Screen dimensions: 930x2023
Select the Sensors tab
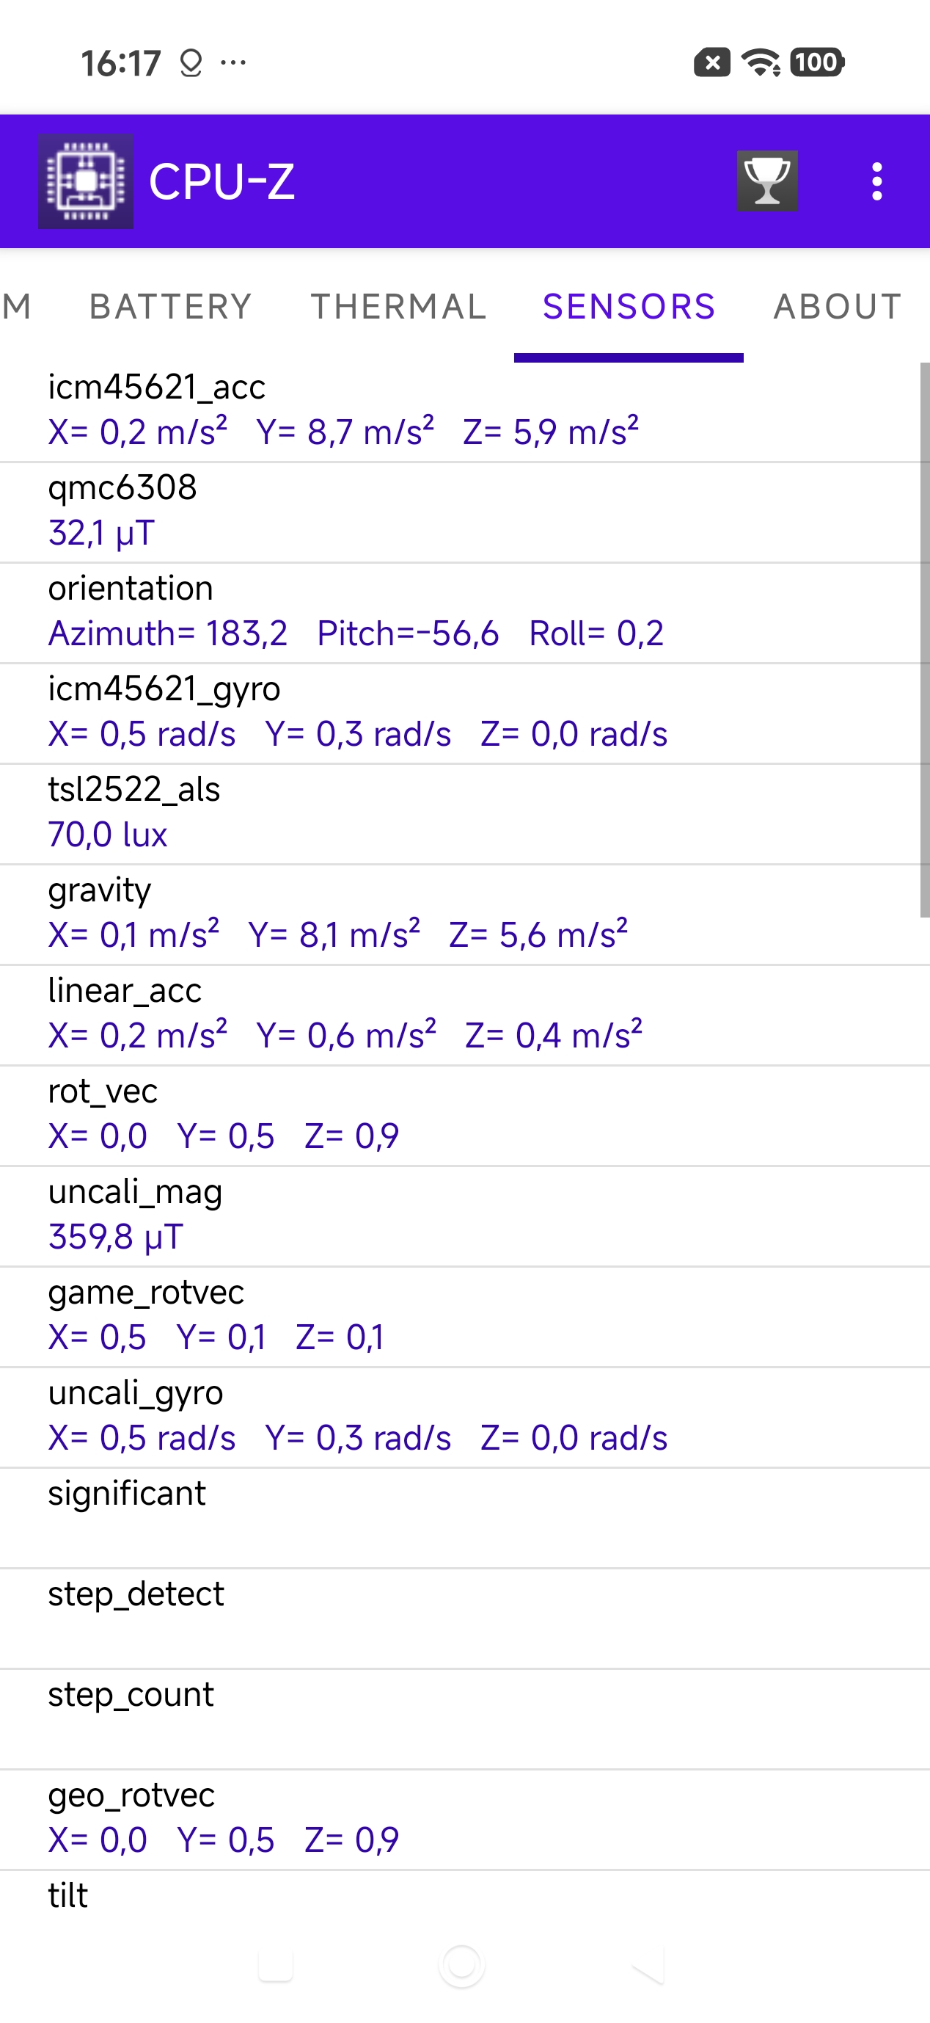(x=629, y=306)
